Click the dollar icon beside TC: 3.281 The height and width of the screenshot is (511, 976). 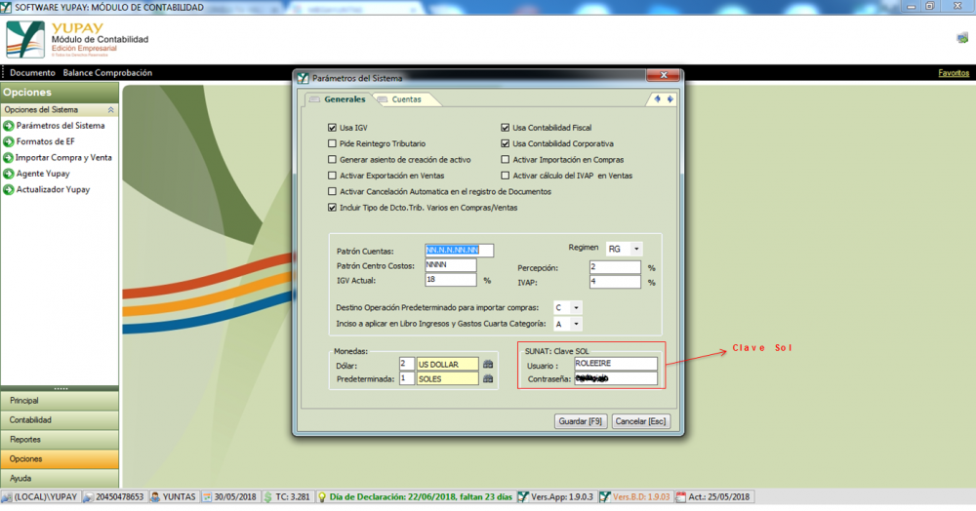point(267,497)
